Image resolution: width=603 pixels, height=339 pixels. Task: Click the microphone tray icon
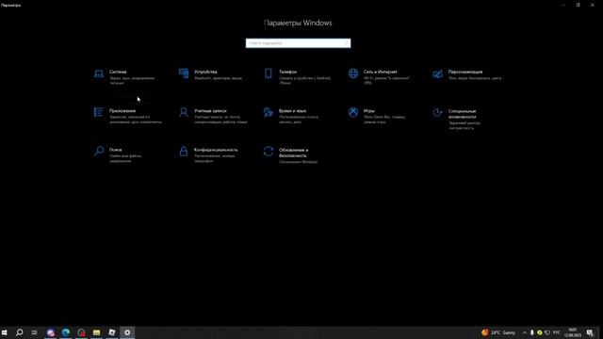[531, 332]
